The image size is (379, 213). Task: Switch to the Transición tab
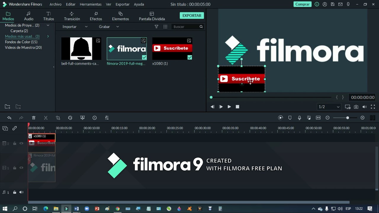tap(72, 16)
